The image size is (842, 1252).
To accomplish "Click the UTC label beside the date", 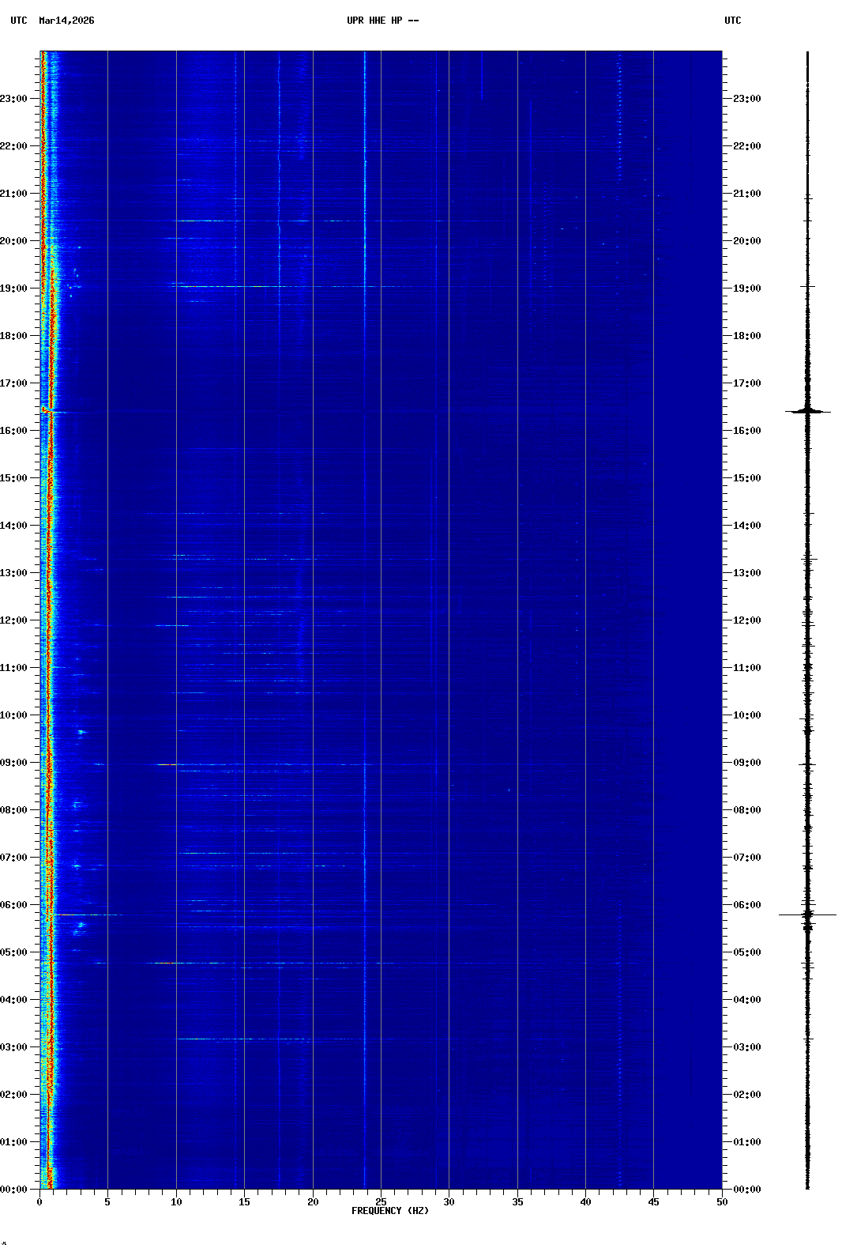I will point(19,21).
